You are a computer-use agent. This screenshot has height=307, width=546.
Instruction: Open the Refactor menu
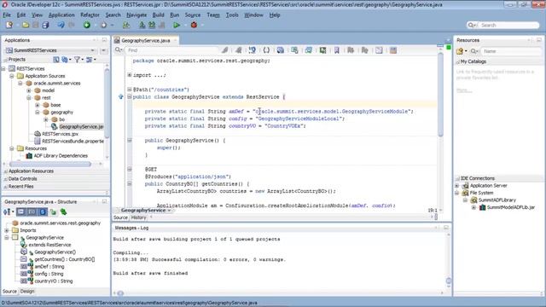coord(90,15)
